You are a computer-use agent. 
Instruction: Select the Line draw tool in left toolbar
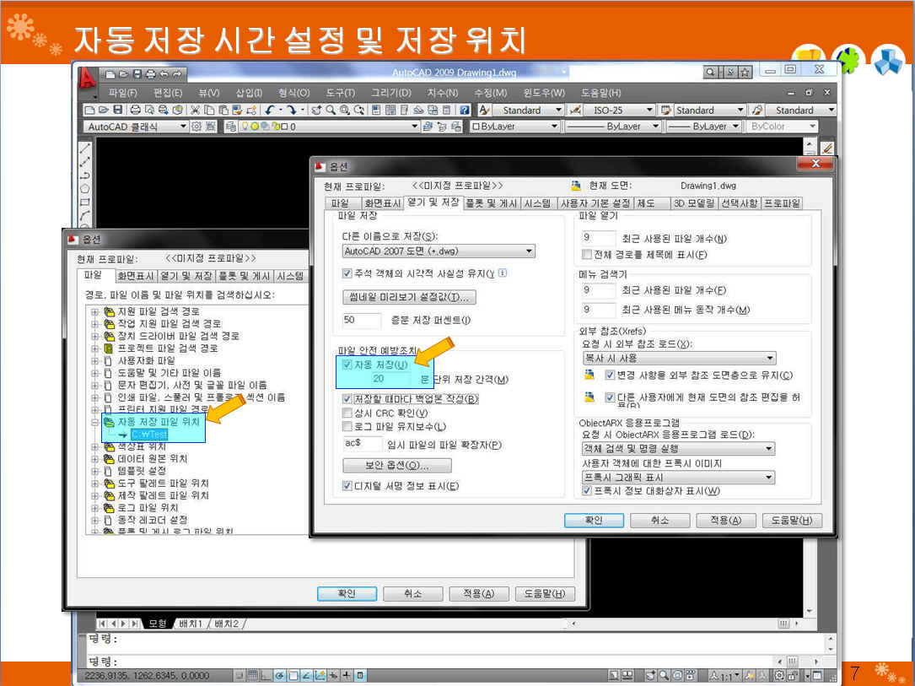point(84,148)
